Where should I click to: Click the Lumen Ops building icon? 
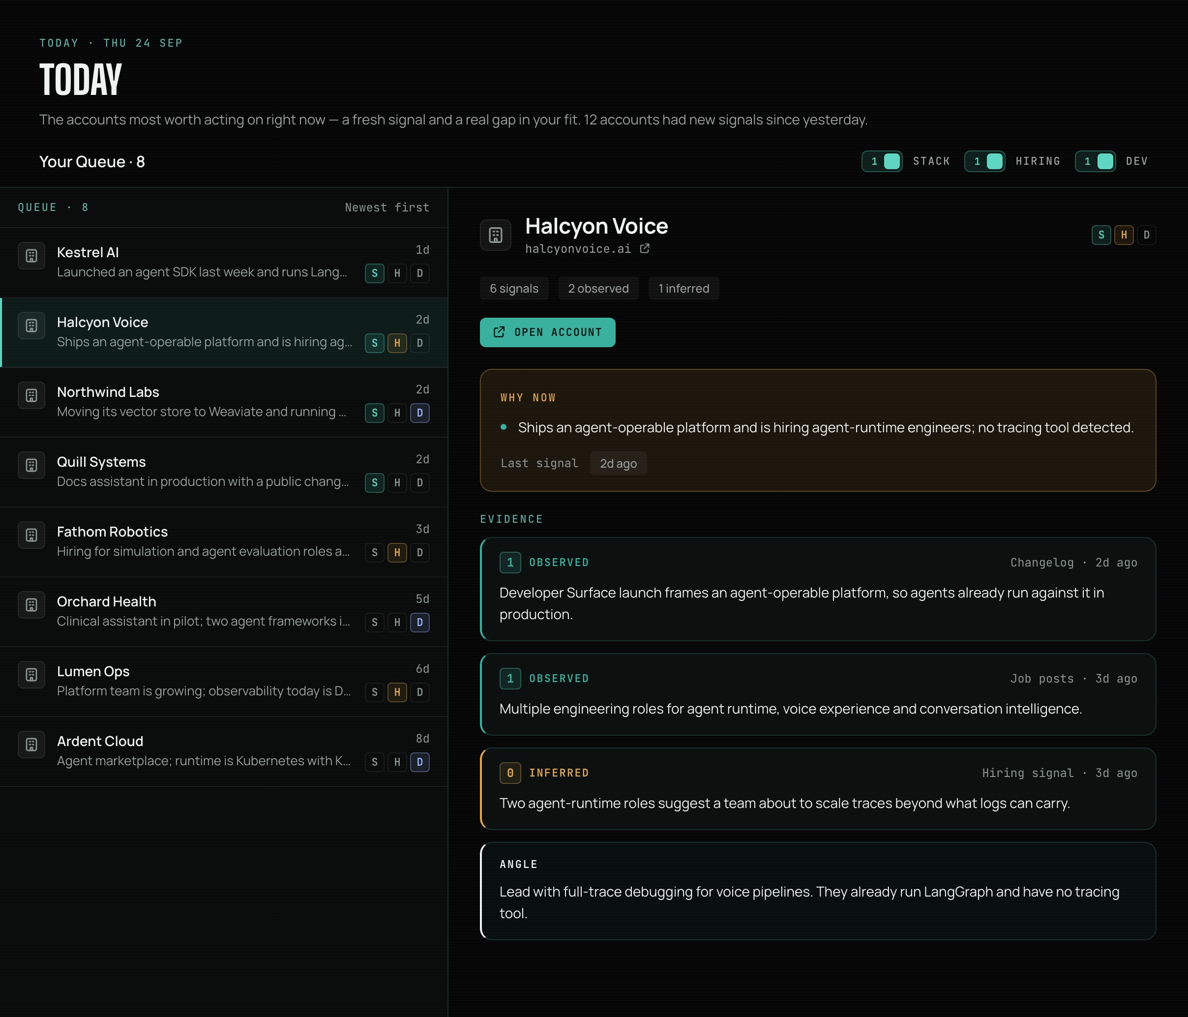[x=31, y=675]
